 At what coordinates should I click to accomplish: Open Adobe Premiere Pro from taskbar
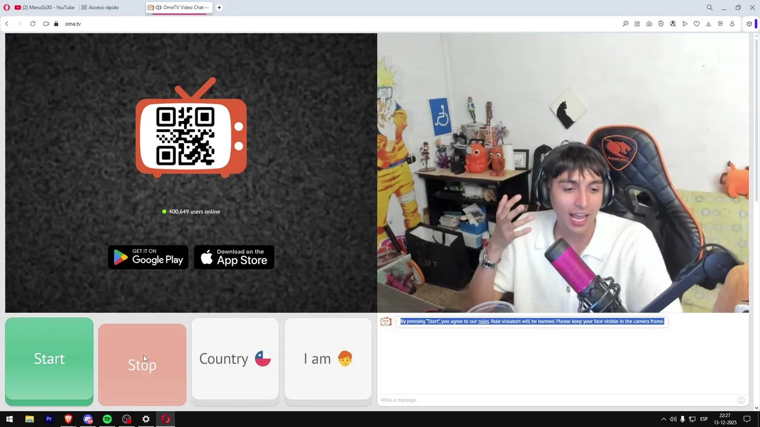(x=49, y=419)
